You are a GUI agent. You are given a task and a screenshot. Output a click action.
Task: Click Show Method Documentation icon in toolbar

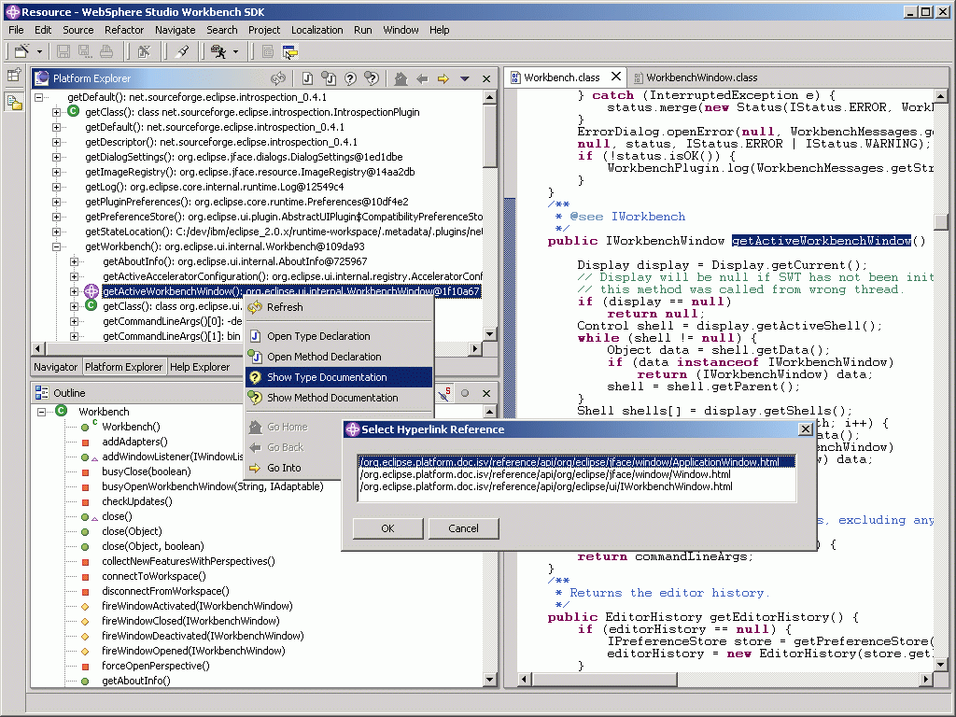tap(372, 78)
